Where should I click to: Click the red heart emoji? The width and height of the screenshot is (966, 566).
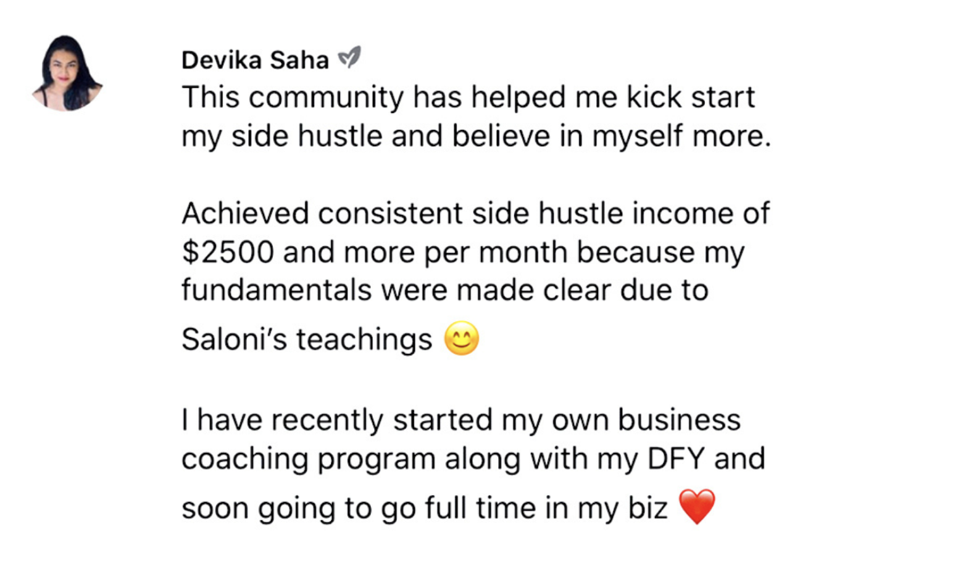697,507
